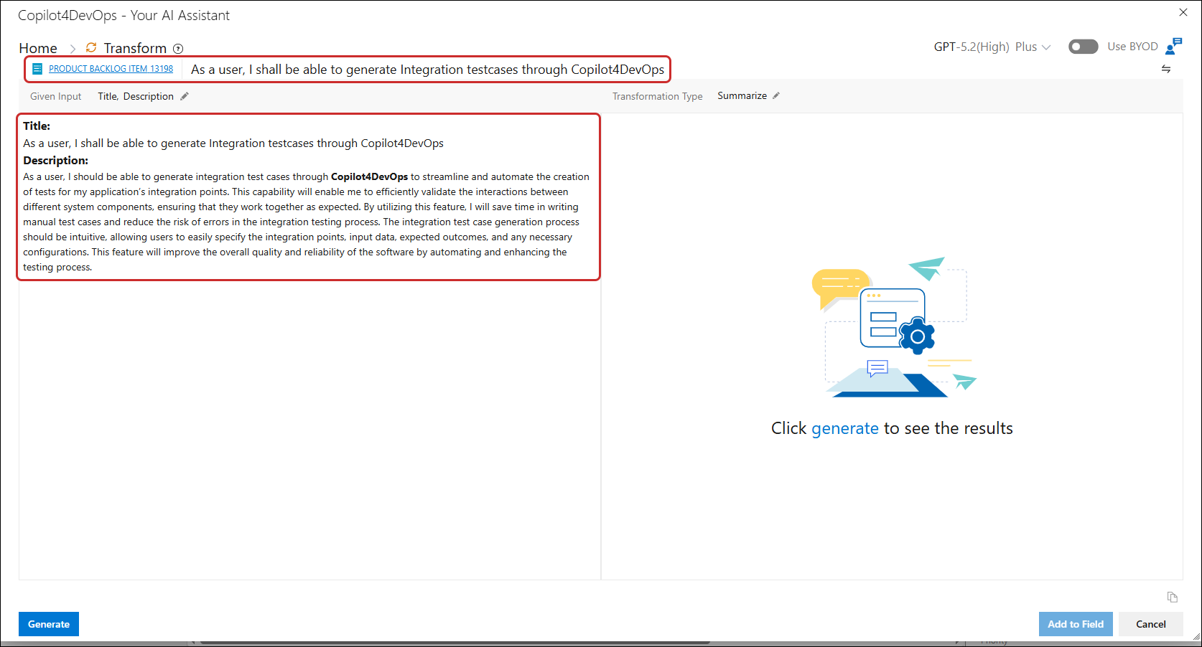Viewport: 1202px width, 647px height.
Task: Click the blue 'generate' link in results
Action: [844, 428]
